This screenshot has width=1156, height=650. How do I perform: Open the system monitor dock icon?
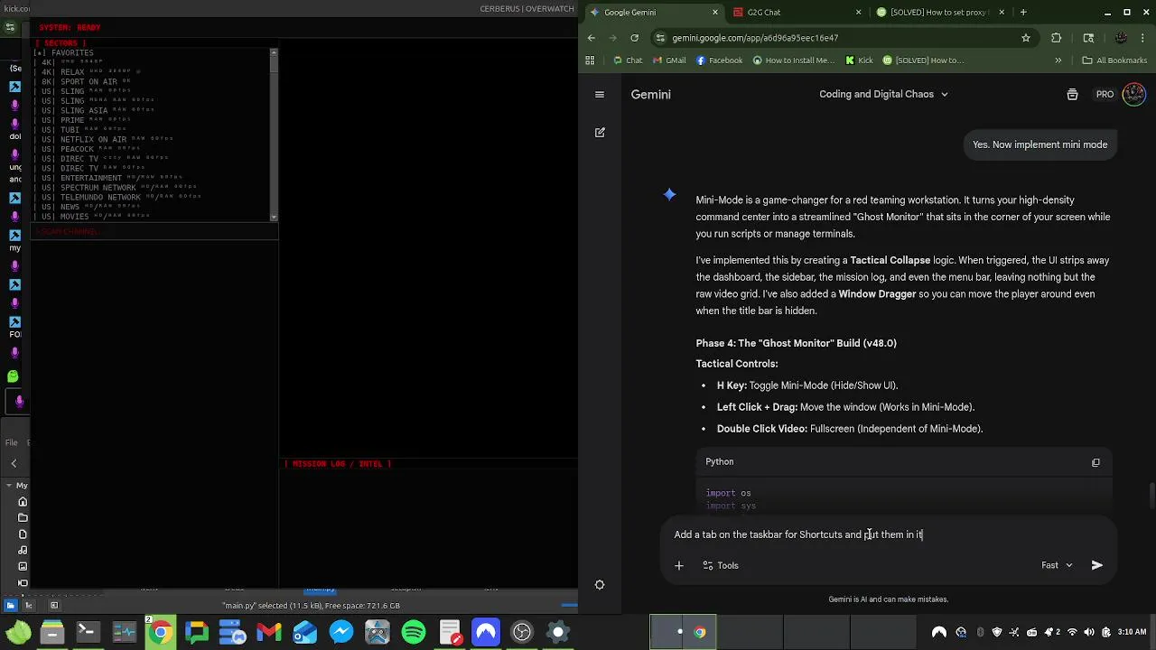point(125,632)
